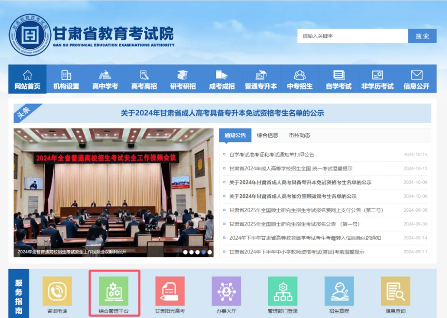Select the first carousel indicator dot
The width and height of the screenshot is (447, 318).
(185, 252)
